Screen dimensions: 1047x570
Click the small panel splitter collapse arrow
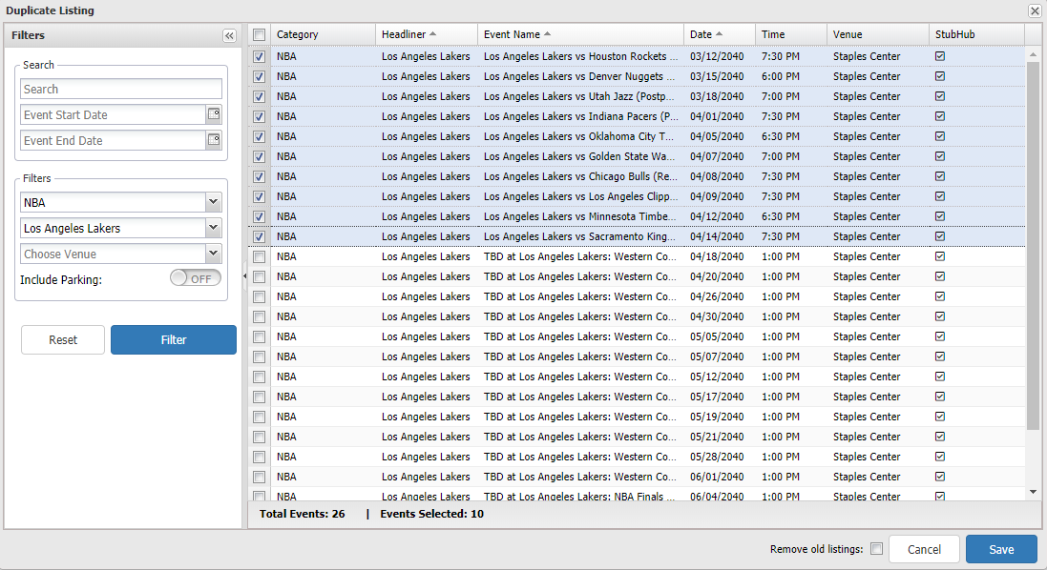[244, 276]
